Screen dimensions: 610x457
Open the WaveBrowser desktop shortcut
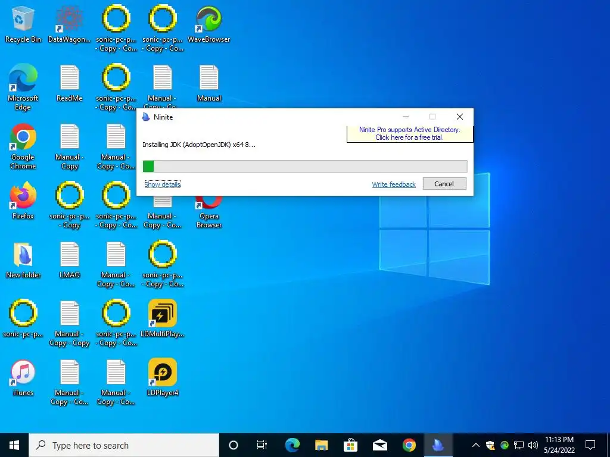[x=209, y=25]
